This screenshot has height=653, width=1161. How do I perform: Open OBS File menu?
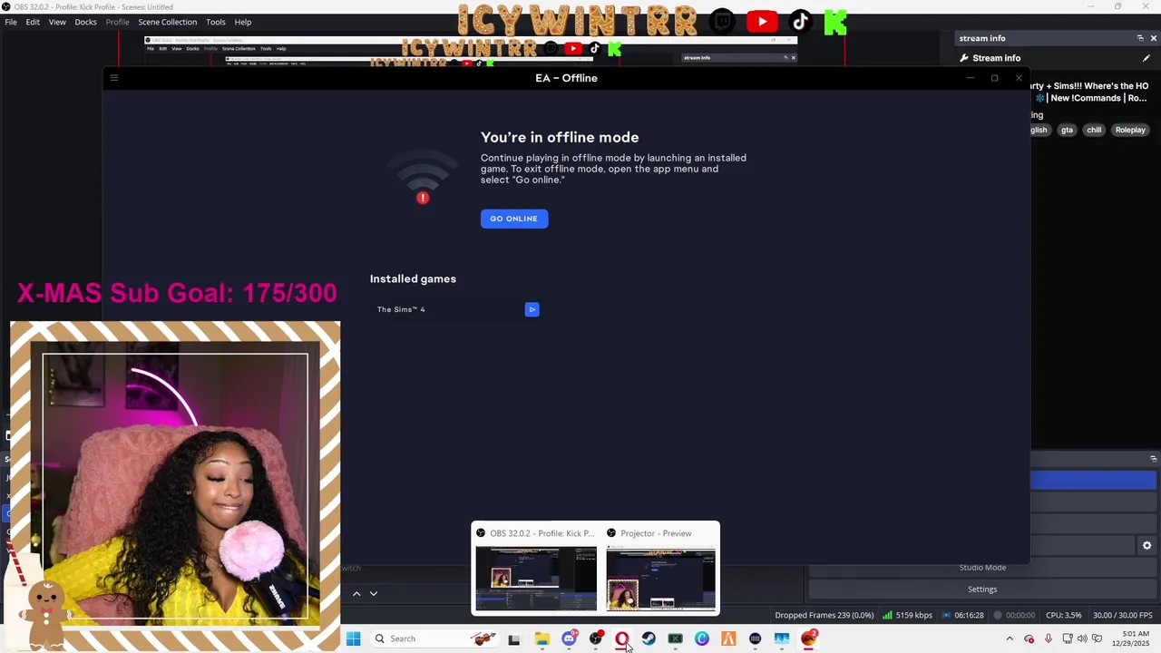(11, 22)
